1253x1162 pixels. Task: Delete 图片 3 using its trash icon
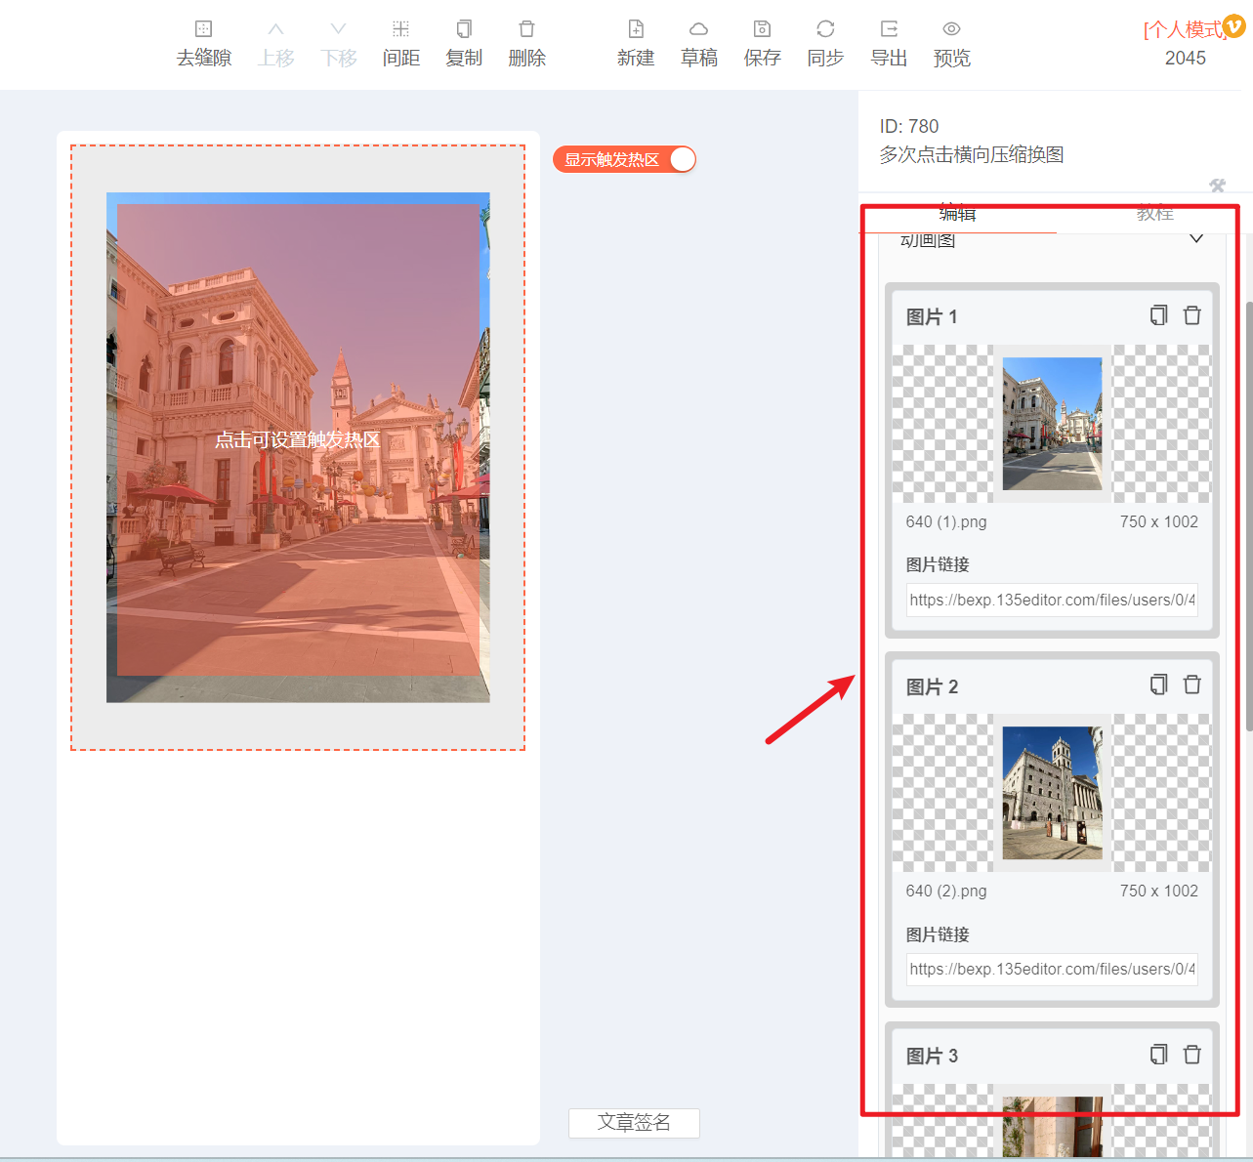point(1192,1055)
